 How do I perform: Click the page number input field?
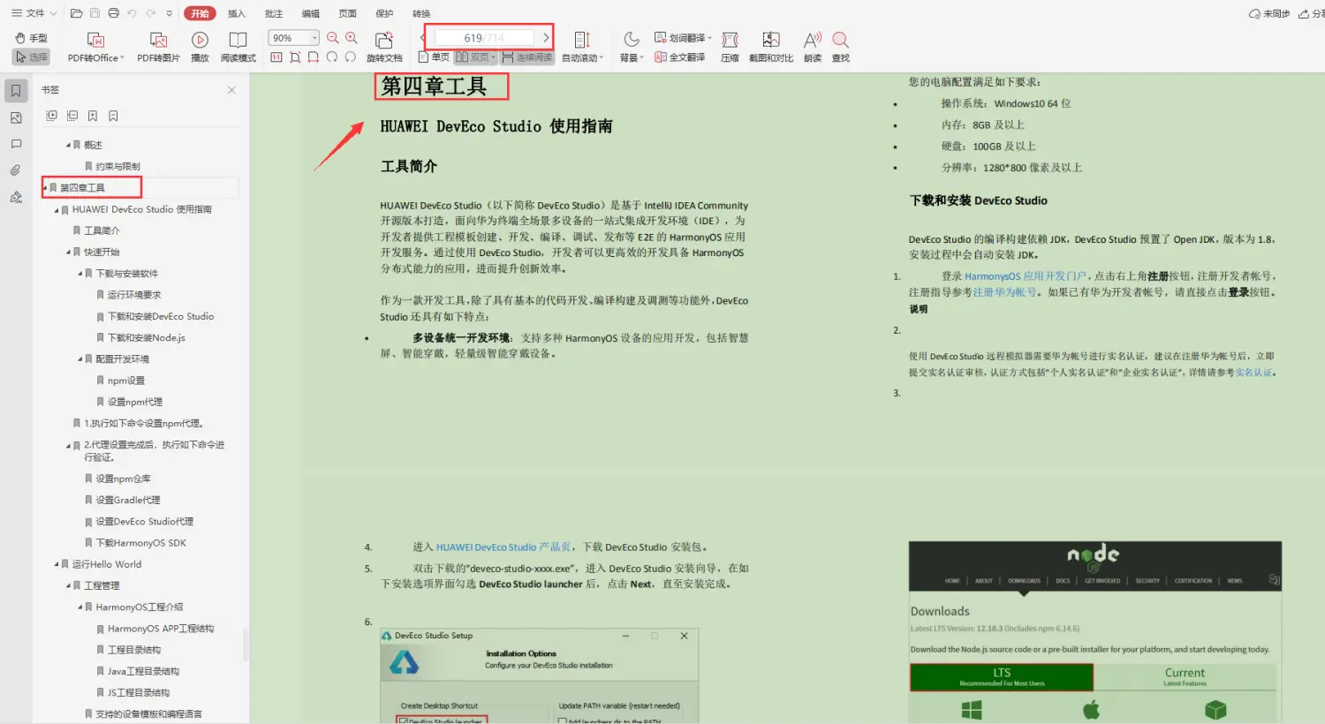point(483,38)
